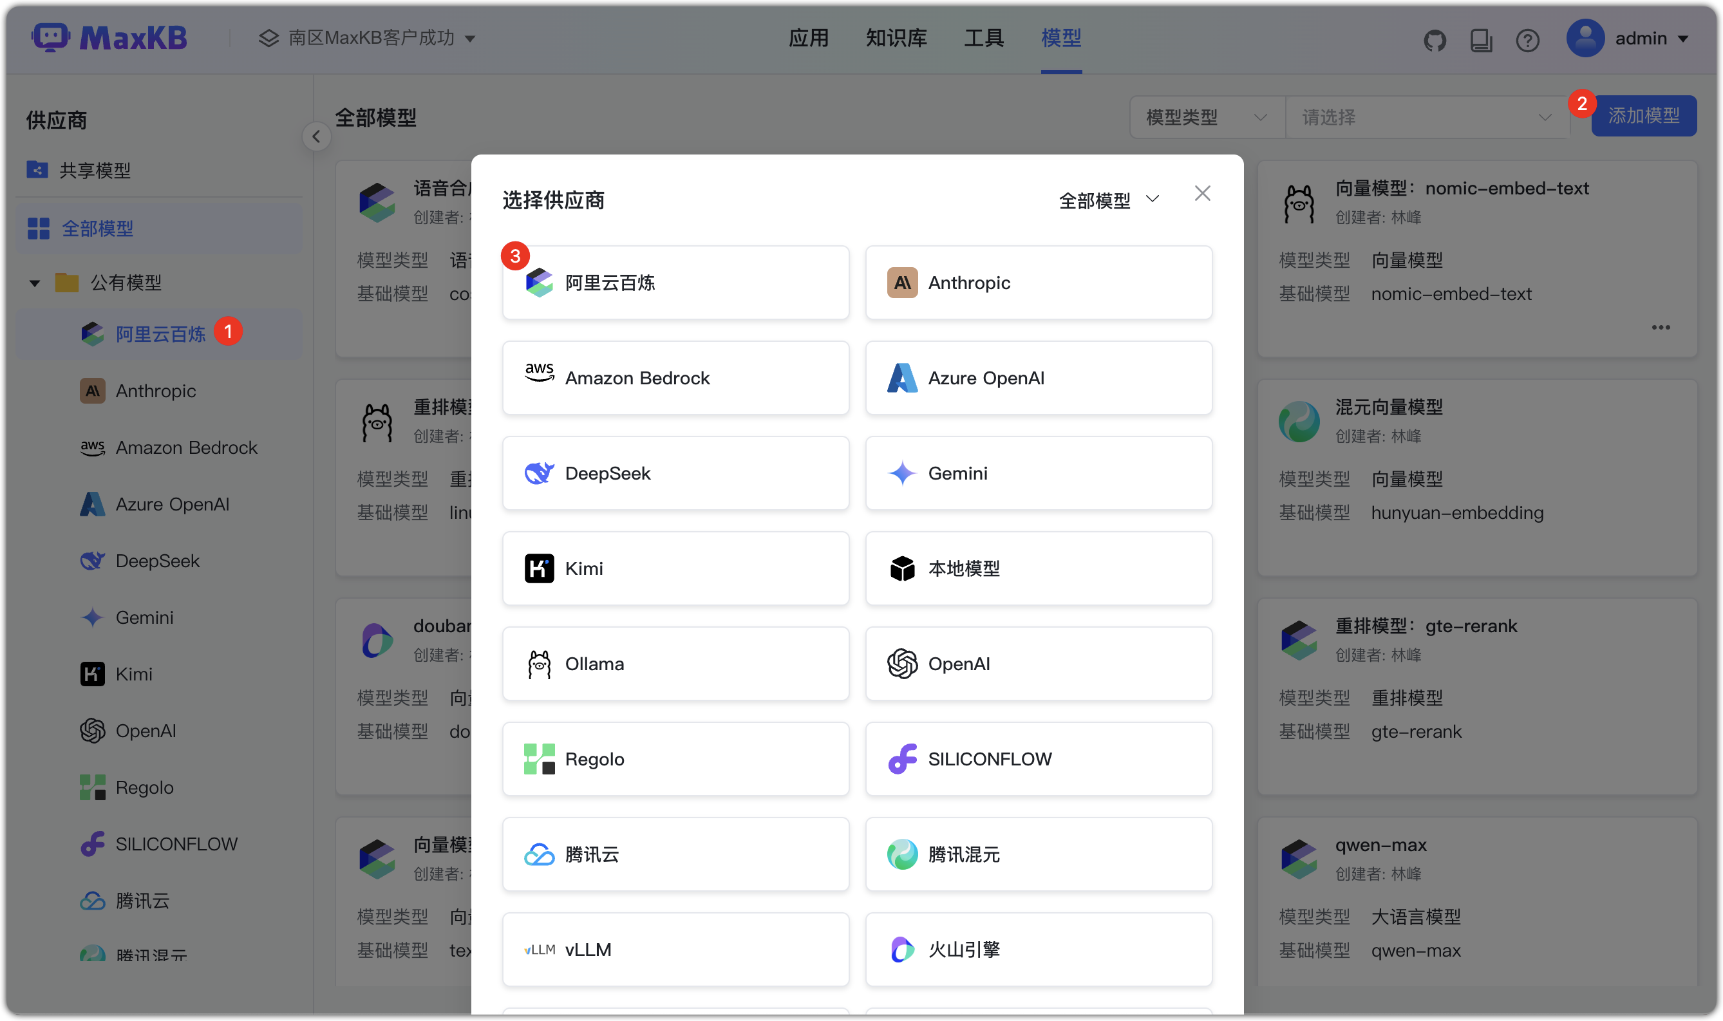Select Gemini in sidebar tree
The width and height of the screenshot is (1723, 1021).
click(158, 617)
